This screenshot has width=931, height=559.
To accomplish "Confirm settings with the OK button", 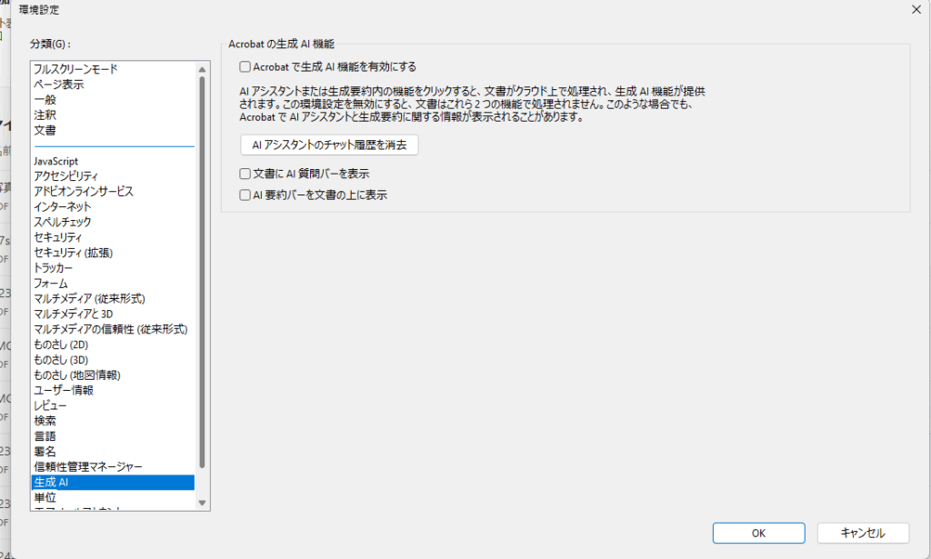I will coord(758,533).
